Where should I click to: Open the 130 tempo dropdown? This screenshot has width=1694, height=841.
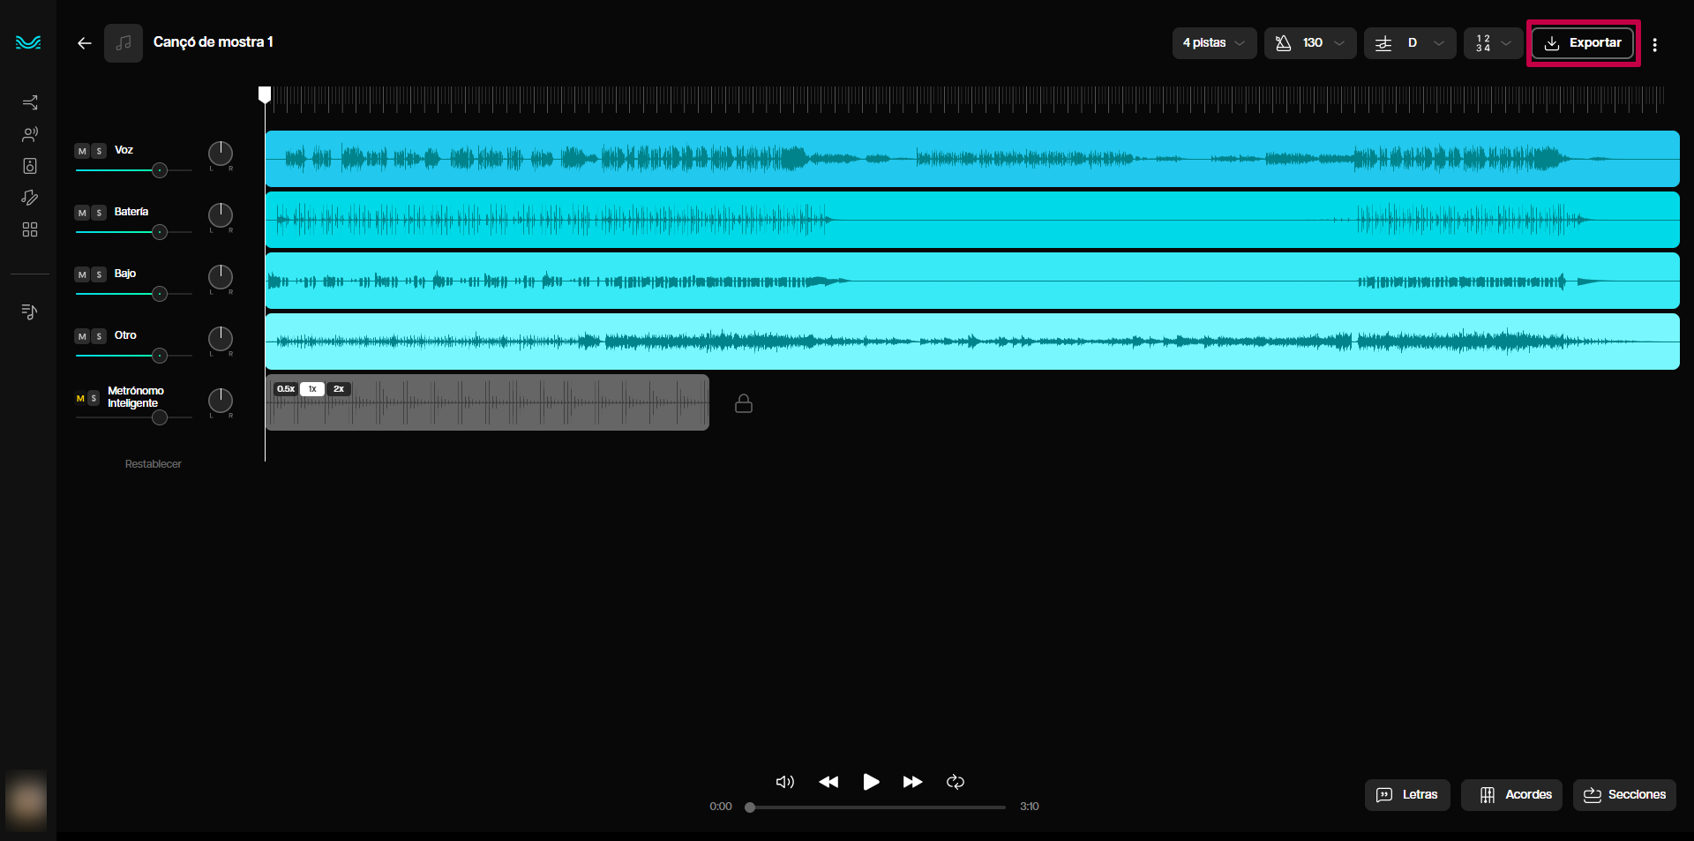(1310, 43)
